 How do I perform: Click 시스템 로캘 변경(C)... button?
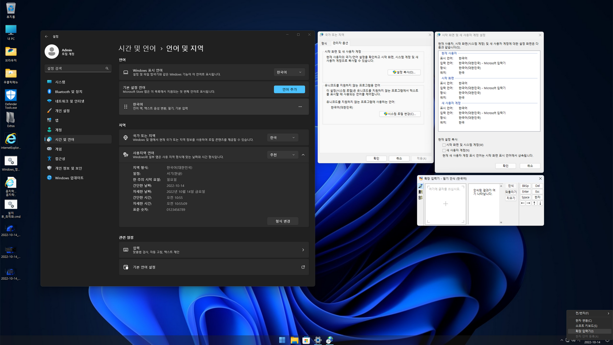[400, 114]
